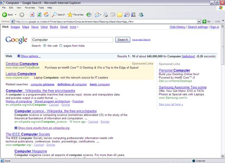The image size is (225, 163).
Task: Open the Images link in the Google bar
Action: [x=15, y=27]
